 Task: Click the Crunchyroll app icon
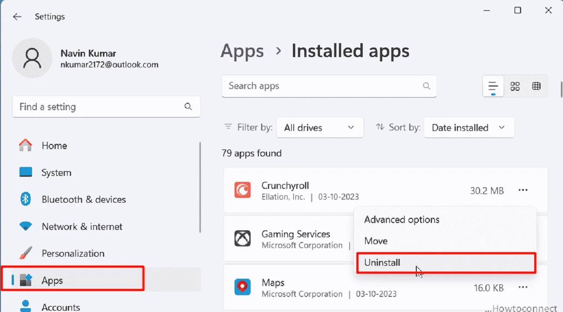243,190
